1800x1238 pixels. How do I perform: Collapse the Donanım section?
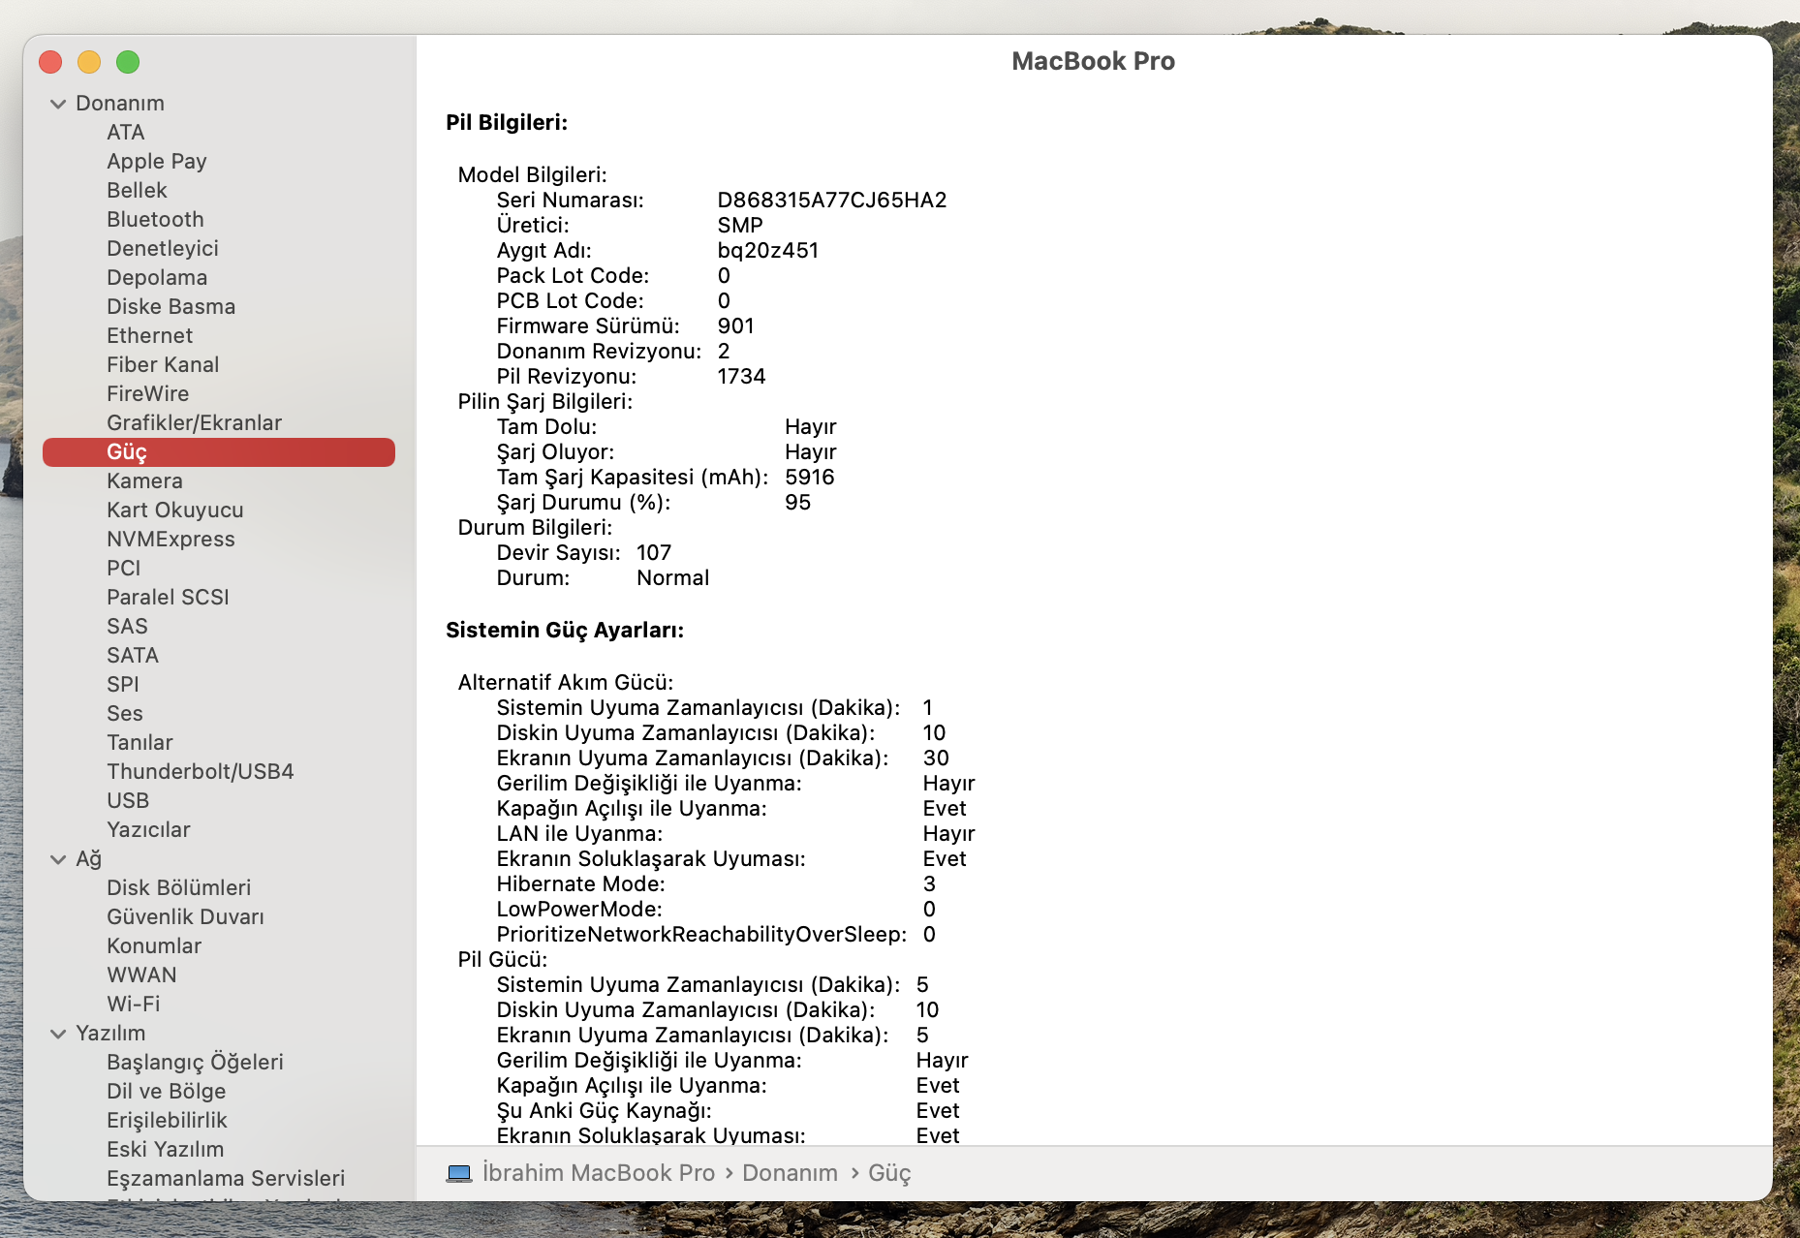[58, 104]
